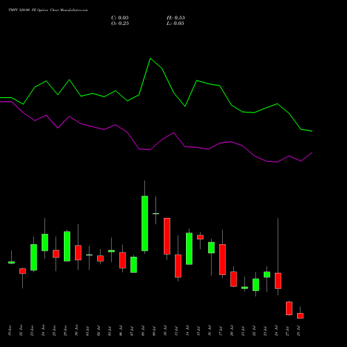Click the close value "C: 0.05"

[120, 18]
